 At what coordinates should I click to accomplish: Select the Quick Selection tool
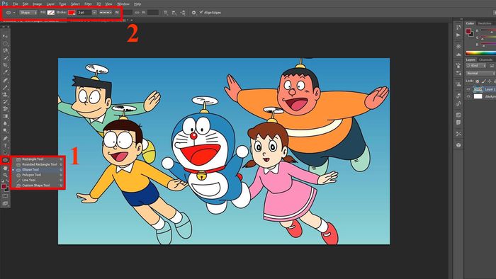[x=5, y=58]
